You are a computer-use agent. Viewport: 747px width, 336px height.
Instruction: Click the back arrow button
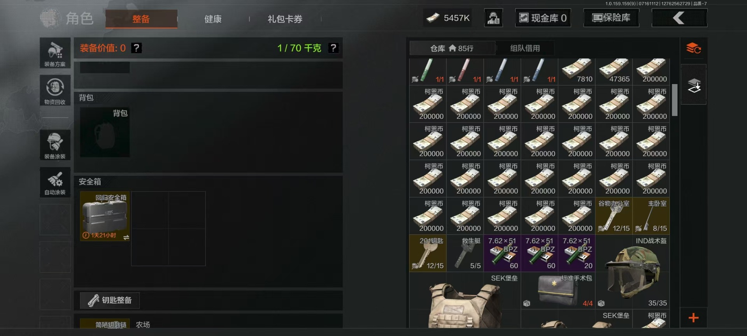[679, 18]
